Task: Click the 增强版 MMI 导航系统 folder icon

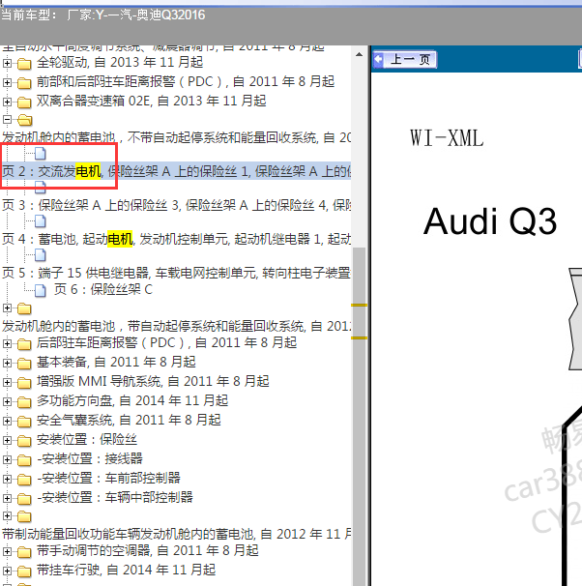Action: (x=24, y=383)
